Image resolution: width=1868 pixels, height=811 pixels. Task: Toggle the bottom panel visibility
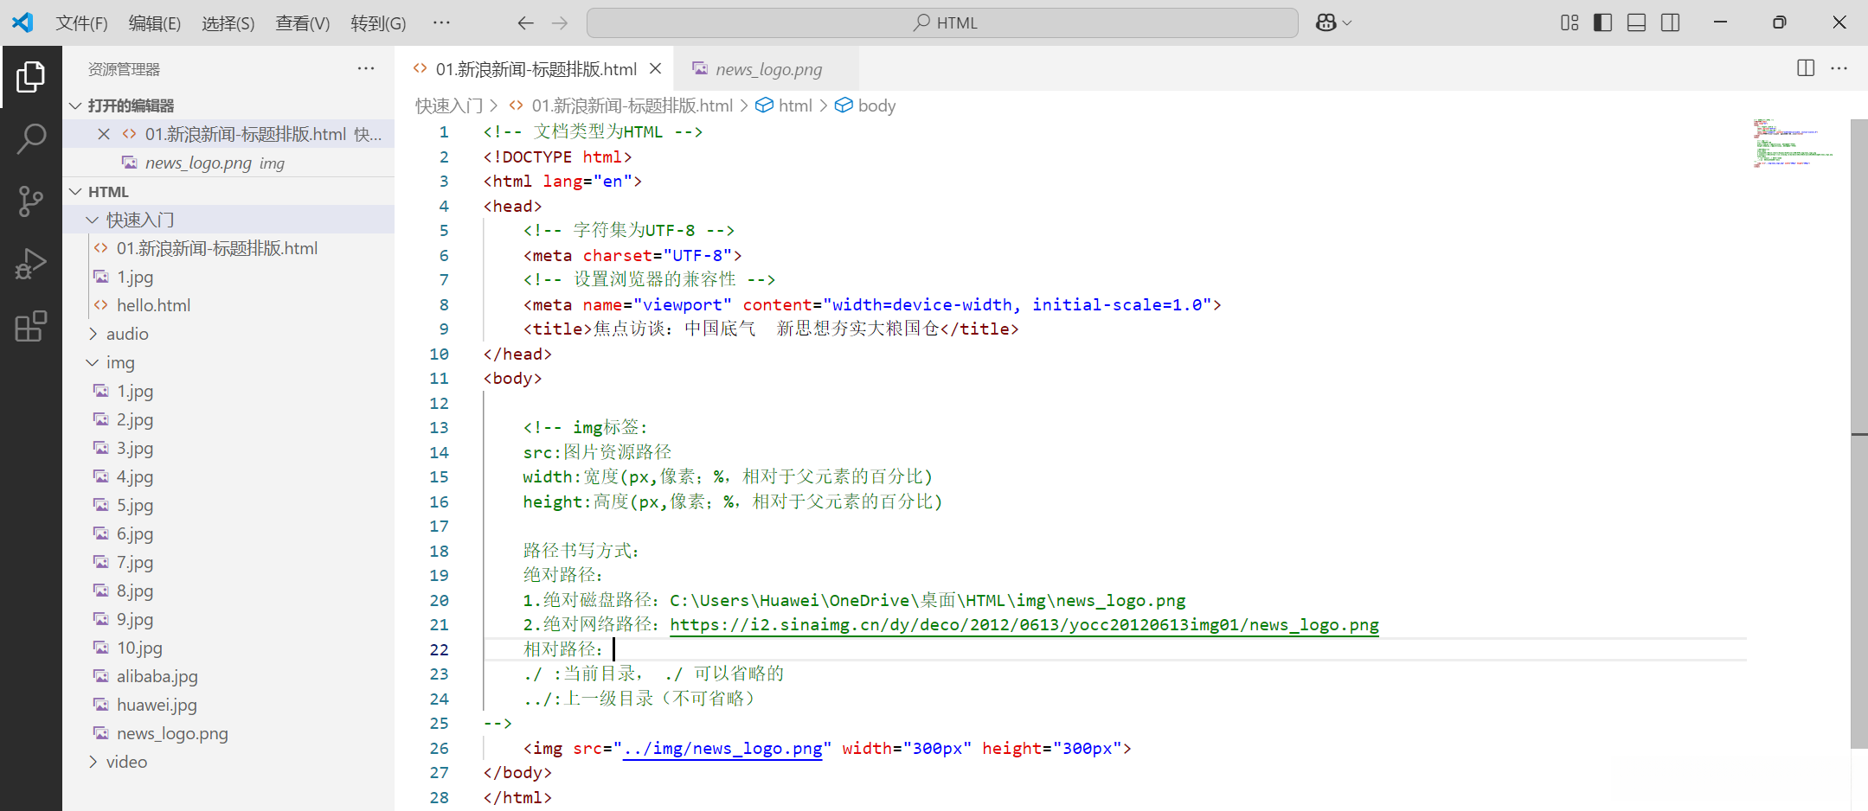pos(1637,23)
